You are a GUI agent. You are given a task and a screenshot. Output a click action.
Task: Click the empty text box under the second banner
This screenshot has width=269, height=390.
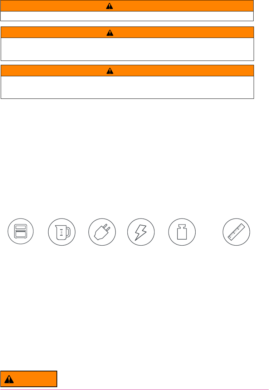[x=127, y=49]
